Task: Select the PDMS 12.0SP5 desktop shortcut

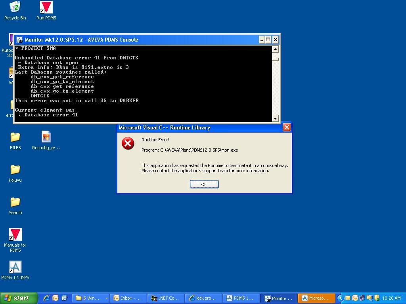Action: 15,270
